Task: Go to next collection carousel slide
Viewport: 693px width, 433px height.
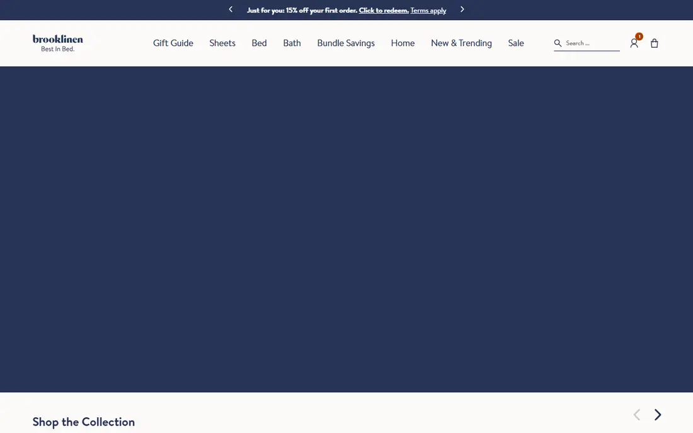Action: [658, 415]
